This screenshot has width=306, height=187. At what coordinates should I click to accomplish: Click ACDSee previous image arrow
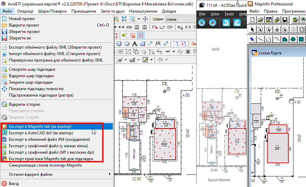click(x=202, y=23)
